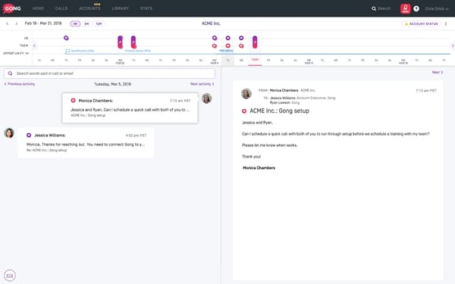Viewport: 455px width, 284px height.
Task: Click red icon beside Gong setup subject
Action: (244, 111)
